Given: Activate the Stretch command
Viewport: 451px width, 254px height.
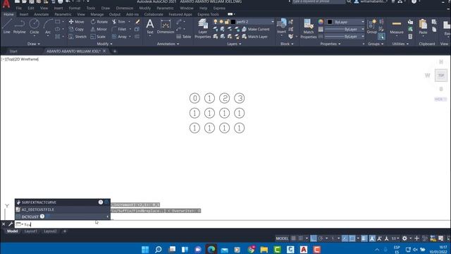Looking at the screenshot, I should pyautogui.click(x=78, y=37).
